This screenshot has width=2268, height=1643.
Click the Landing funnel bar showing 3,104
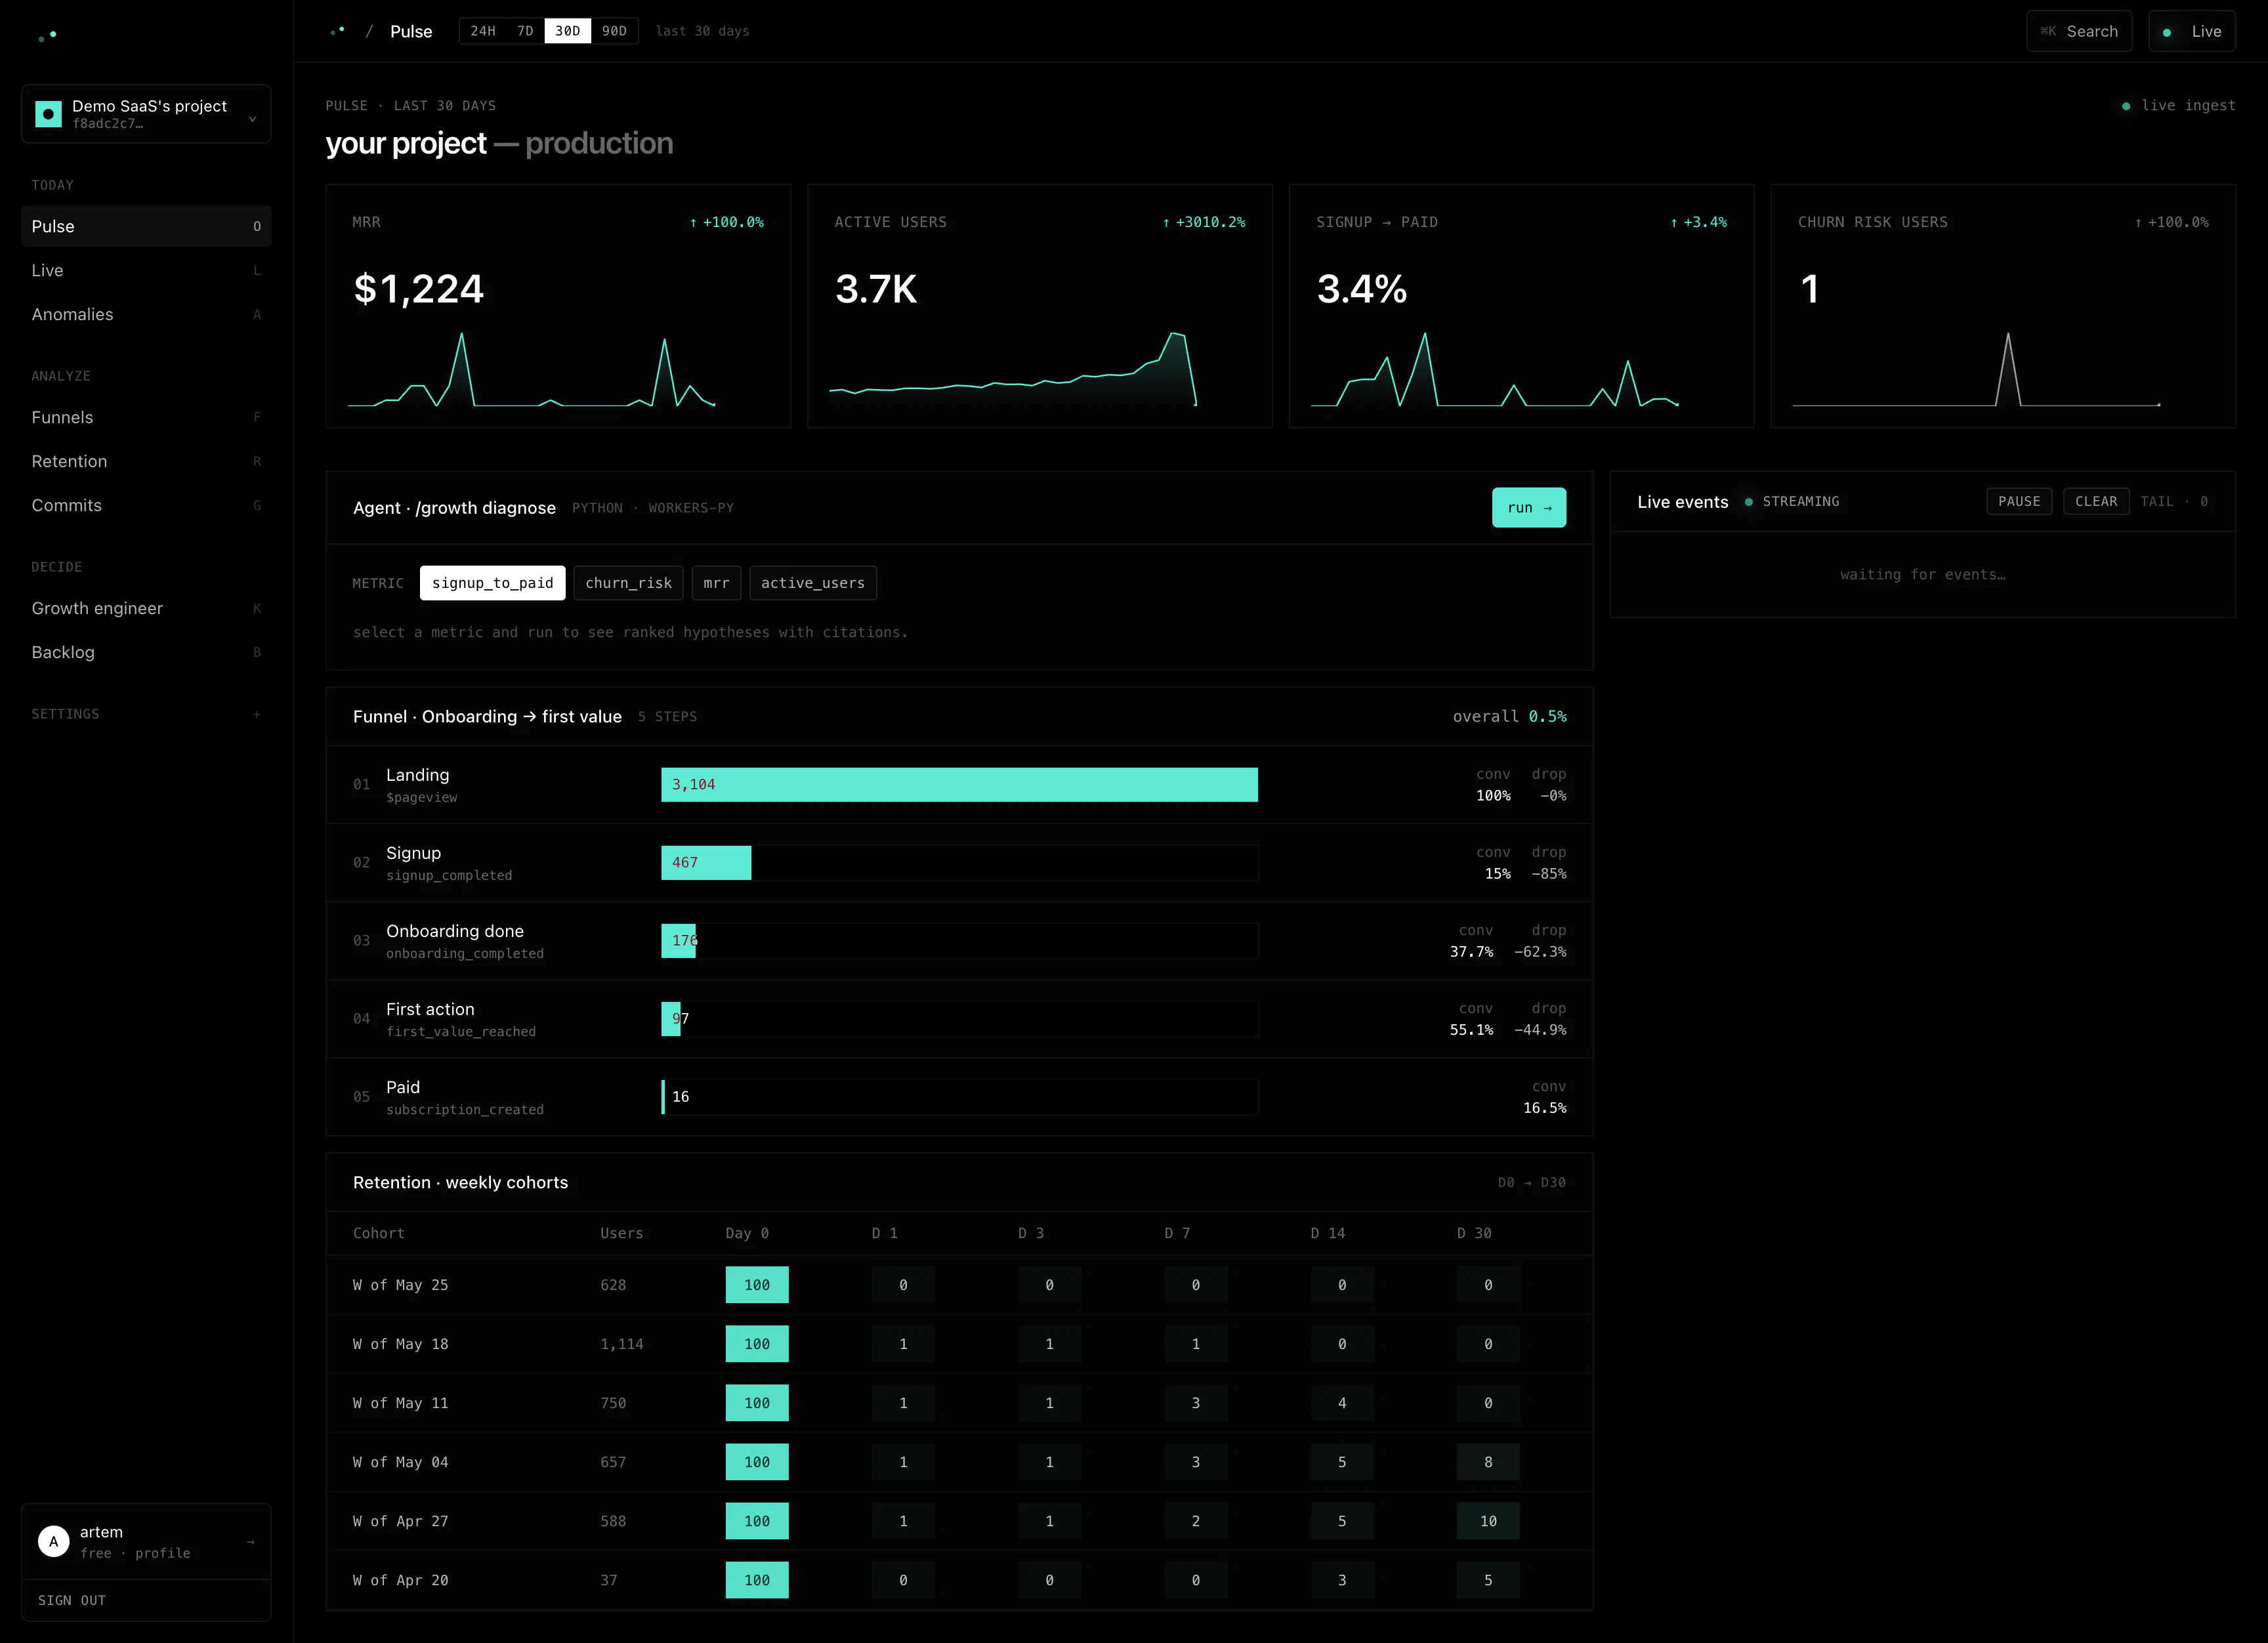[x=959, y=785]
